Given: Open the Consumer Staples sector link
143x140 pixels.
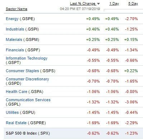Looking at the screenshot, I should tap(22, 71).
